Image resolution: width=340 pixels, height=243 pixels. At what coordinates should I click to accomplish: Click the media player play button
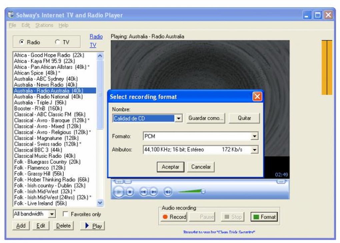[x=118, y=192]
